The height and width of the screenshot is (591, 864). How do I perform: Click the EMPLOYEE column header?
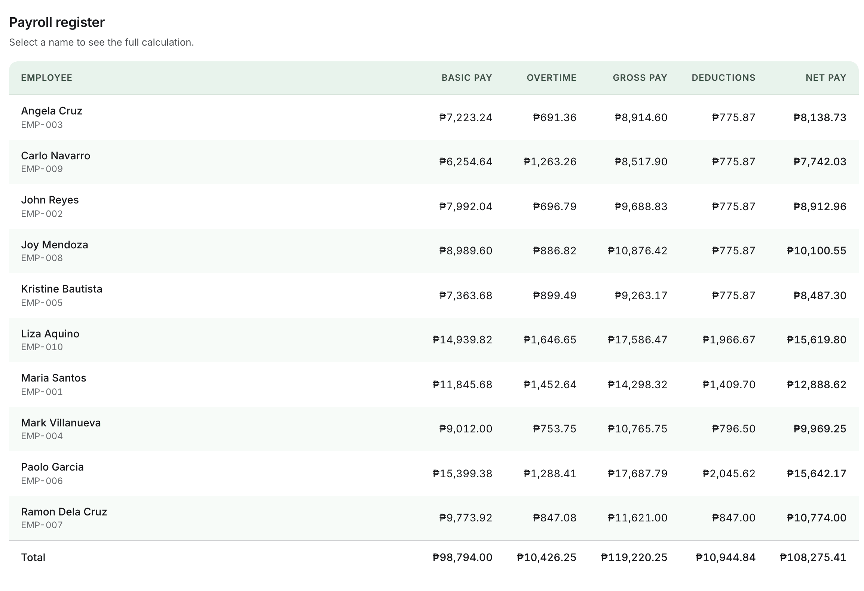tap(47, 78)
